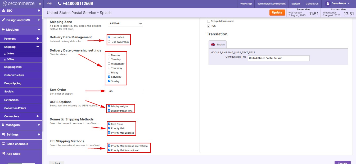
Task: Open the Demo Mode dropdown arrow
Action: [349, 4]
